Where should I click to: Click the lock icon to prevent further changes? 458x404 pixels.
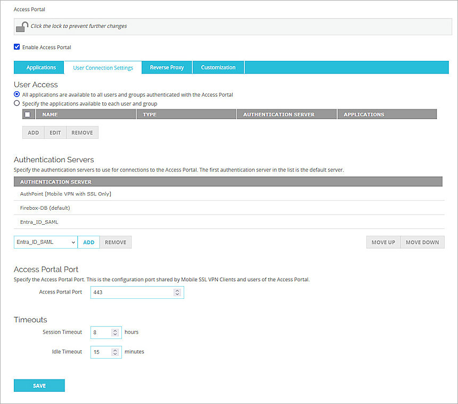[21, 26]
